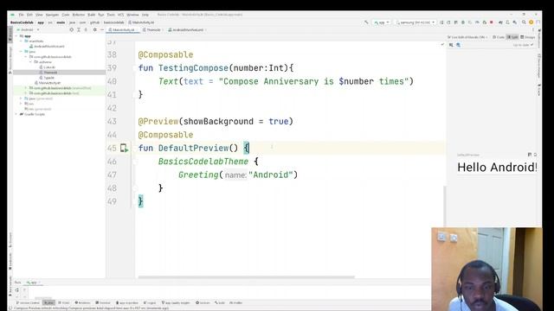554x311 pixels.
Task: Click TestingCompose function name on line 39
Action: pos(193,68)
